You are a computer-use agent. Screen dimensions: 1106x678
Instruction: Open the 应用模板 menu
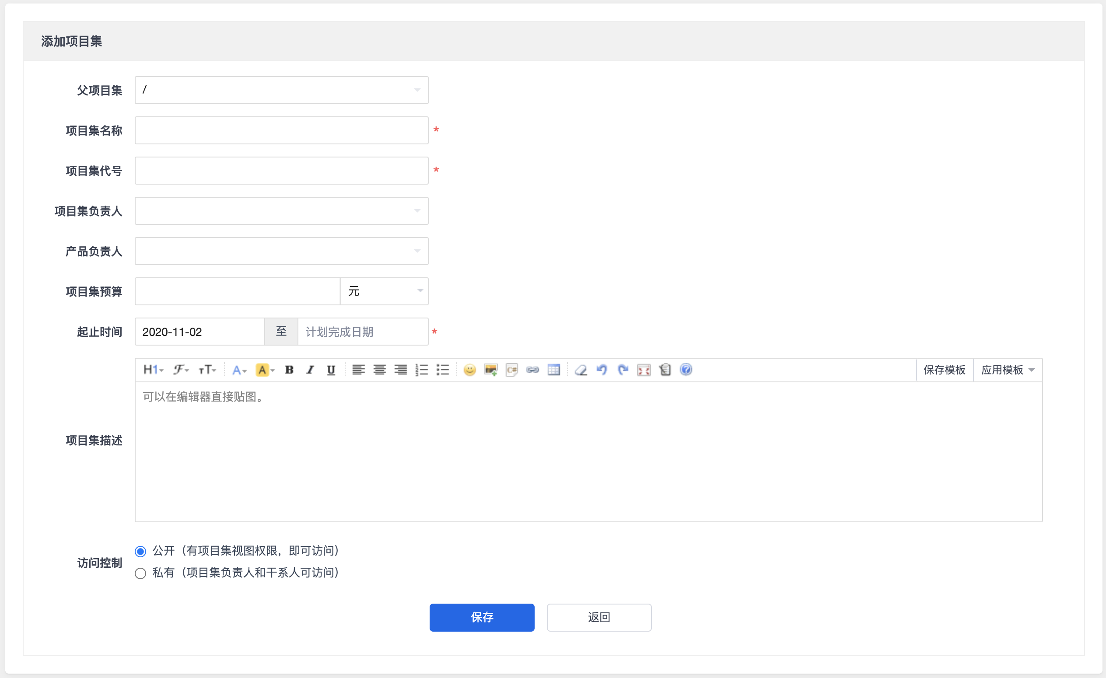(x=1007, y=370)
